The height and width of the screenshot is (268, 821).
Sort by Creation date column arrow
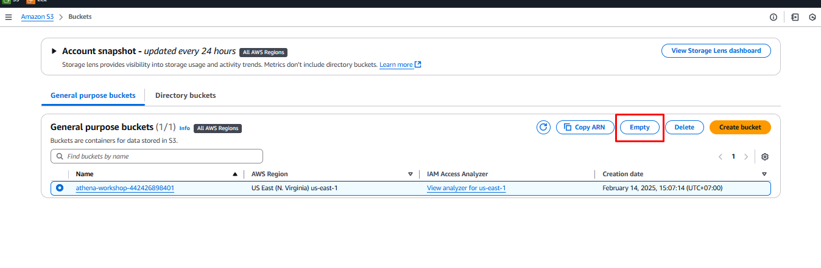coord(764,174)
